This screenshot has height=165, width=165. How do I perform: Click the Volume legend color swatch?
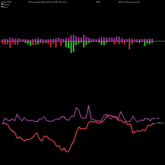[x=2, y=4]
